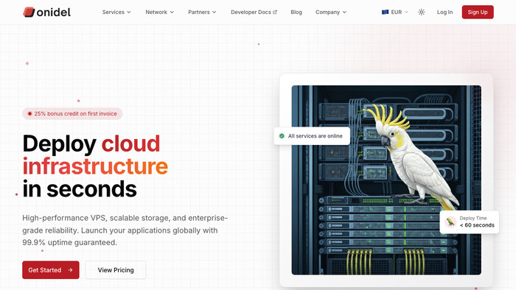Open Developer Docs link

click(254, 13)
